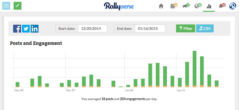Toggle the Facebook network filter

(x=17, y=28)
